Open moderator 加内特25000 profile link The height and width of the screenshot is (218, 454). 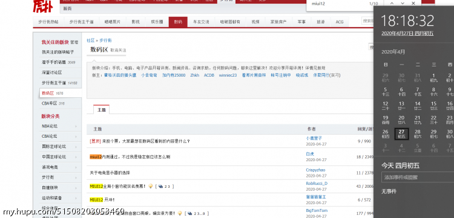coord(174,75)
